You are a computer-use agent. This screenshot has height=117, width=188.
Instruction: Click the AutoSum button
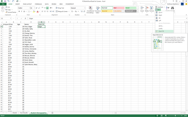pos(159,7)
